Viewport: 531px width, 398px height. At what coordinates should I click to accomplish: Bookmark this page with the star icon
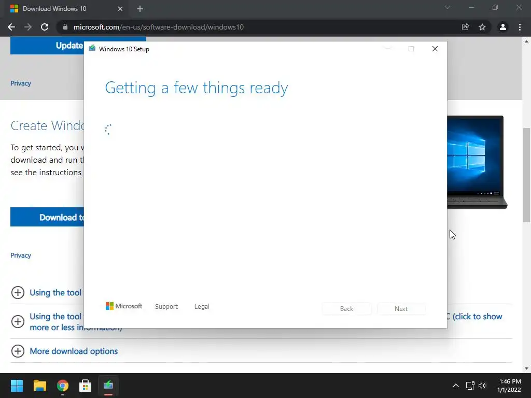click(x=482, y=27)
